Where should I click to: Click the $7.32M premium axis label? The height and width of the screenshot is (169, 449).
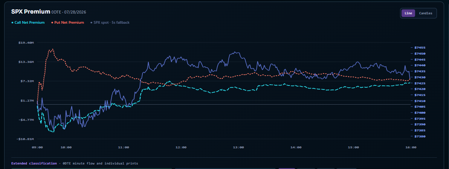pos(27,81)
